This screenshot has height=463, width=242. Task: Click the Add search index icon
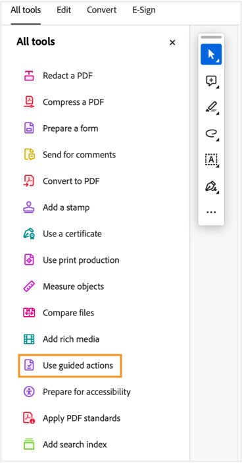click(29, 445)
